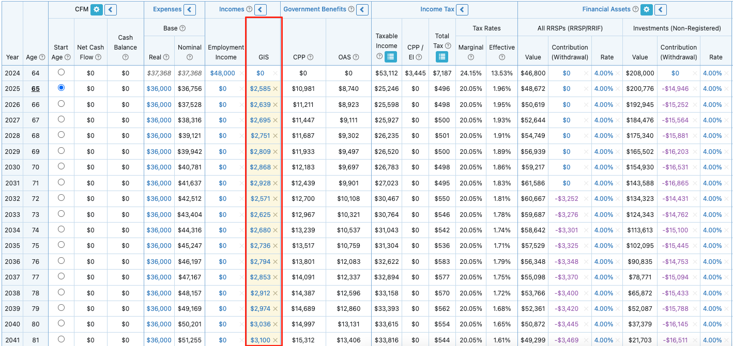The image size is (733, 346).
Task: Open the Total Tax breakdown list icon
Action: [442, 57]
